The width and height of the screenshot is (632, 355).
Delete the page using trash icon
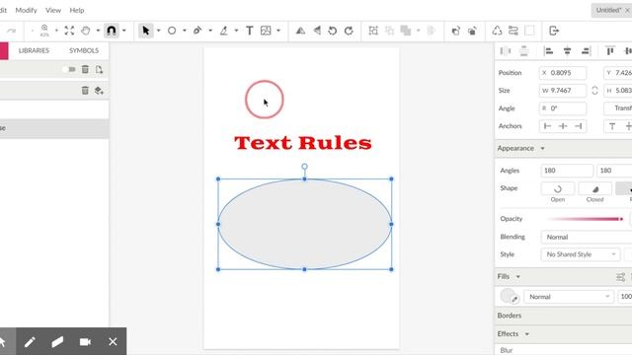tap(85, 69)
